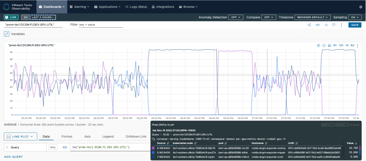Screen dimensions: 366x161
Task: Zoom out the chart with the minus icon
Action: click(324, 45)
